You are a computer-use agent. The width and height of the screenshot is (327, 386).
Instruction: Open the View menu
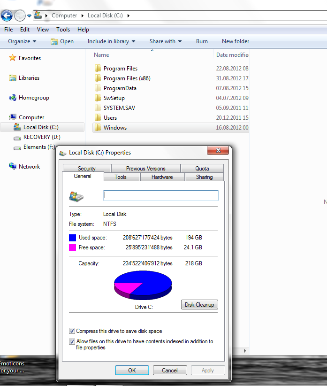(43, 30)
